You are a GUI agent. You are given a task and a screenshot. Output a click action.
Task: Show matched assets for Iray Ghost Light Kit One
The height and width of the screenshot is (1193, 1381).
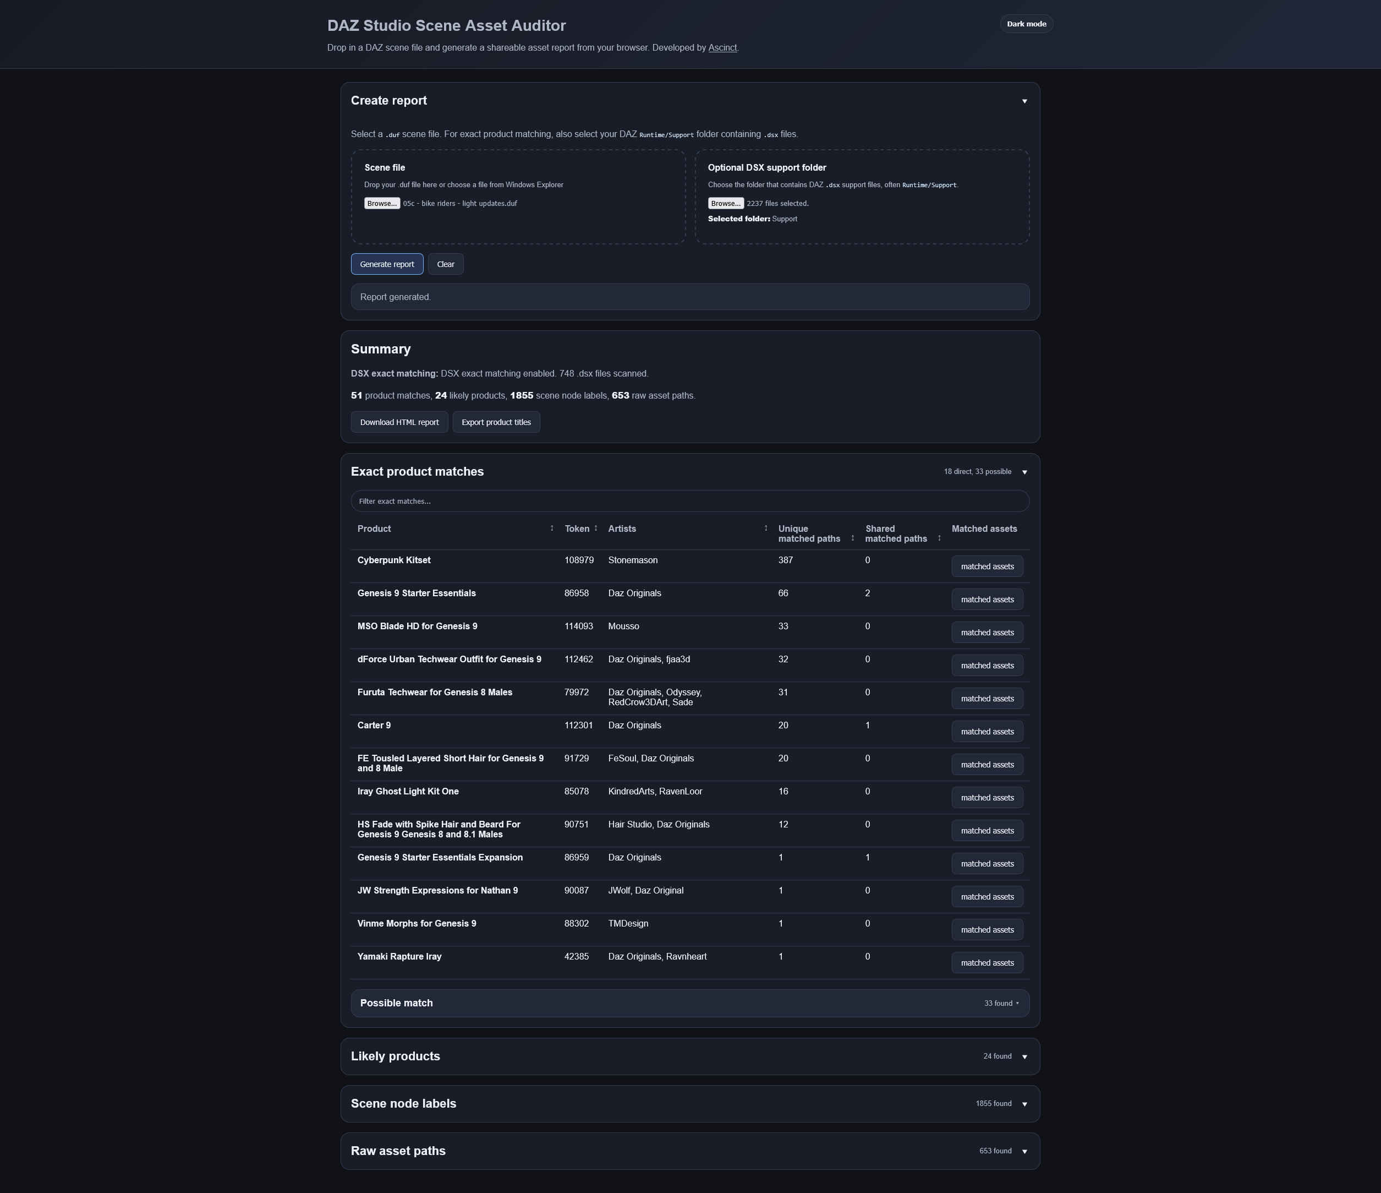pyautogui.click(x=987, y=798)
